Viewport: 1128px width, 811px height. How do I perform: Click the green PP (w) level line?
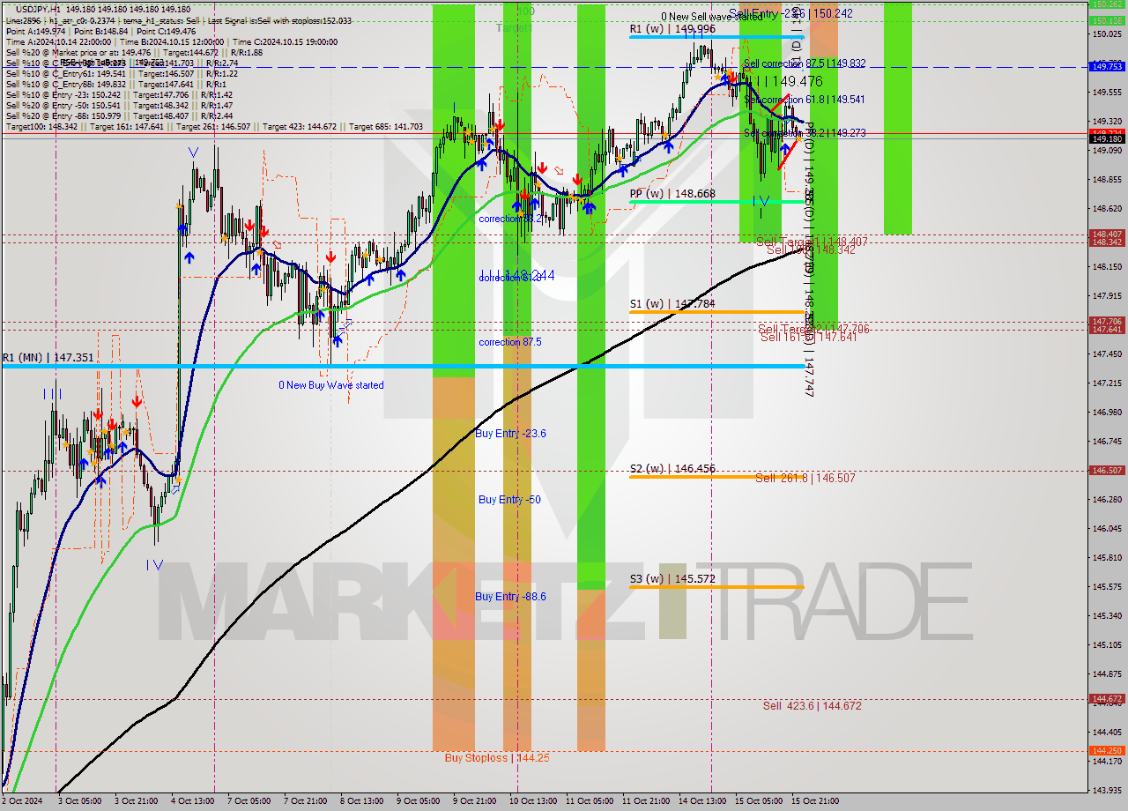tap(716, 202)
